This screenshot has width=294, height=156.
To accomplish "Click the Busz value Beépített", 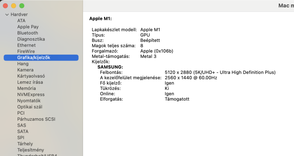I will tap(150, 40).
